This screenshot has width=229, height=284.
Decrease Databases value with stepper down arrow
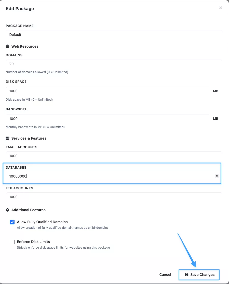(217, 177)
